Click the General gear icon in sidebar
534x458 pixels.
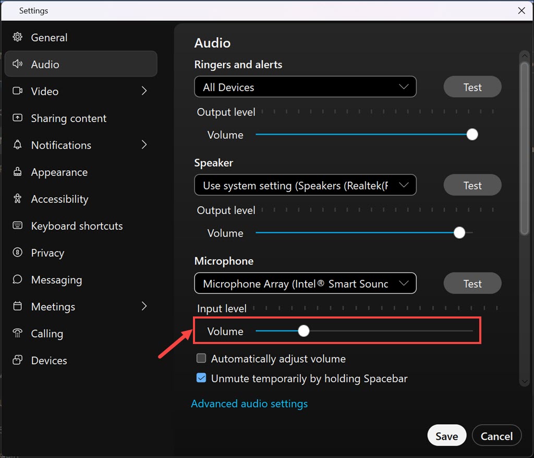point(18,37)
